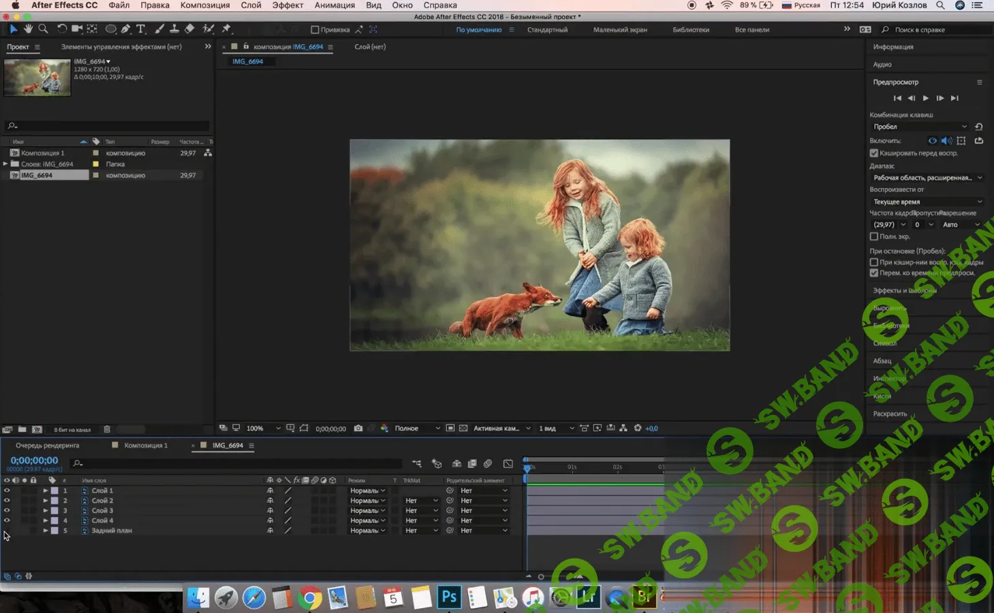Switch to the Стандартный workspace
This screenshot has width=994, height=613.
[547, 30]
